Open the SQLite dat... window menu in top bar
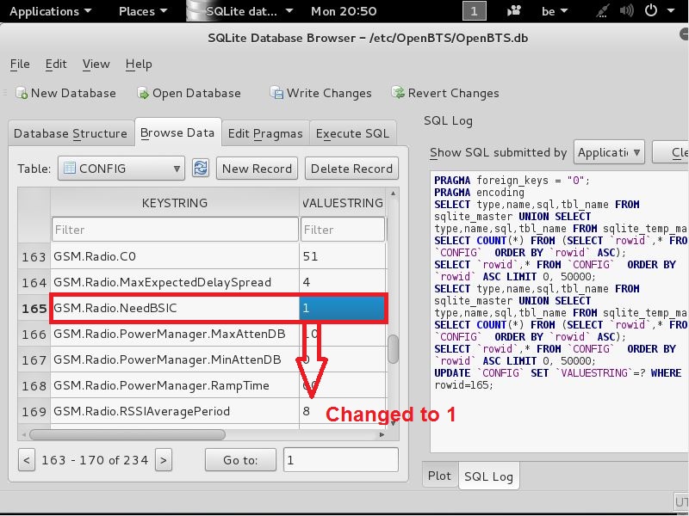Image resolution: width=689 pixels, height=516 pixels. pos(249,11)
